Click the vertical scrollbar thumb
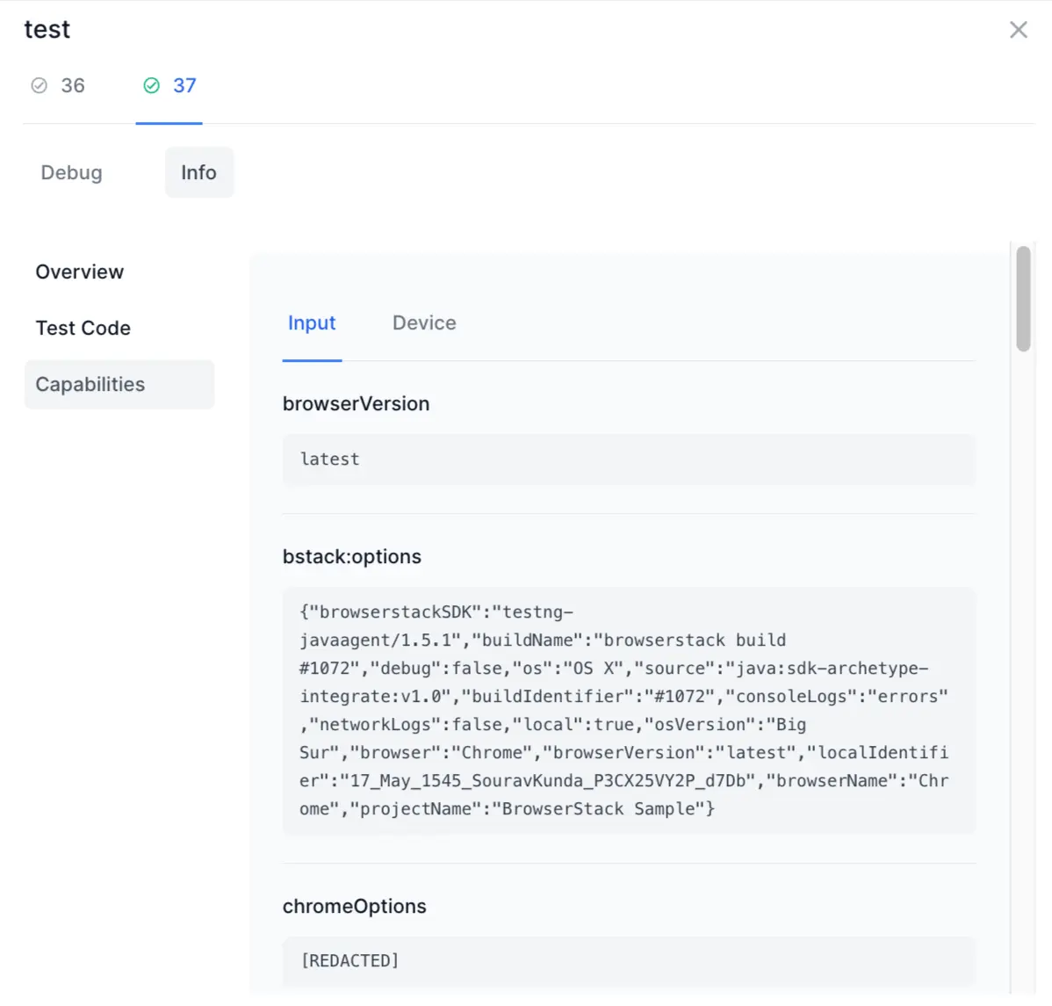Viewport: 1052px width, 1006px height. coord(1023,299)
